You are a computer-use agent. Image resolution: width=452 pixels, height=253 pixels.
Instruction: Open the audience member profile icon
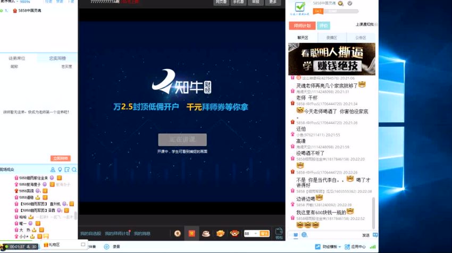point(53,170)
